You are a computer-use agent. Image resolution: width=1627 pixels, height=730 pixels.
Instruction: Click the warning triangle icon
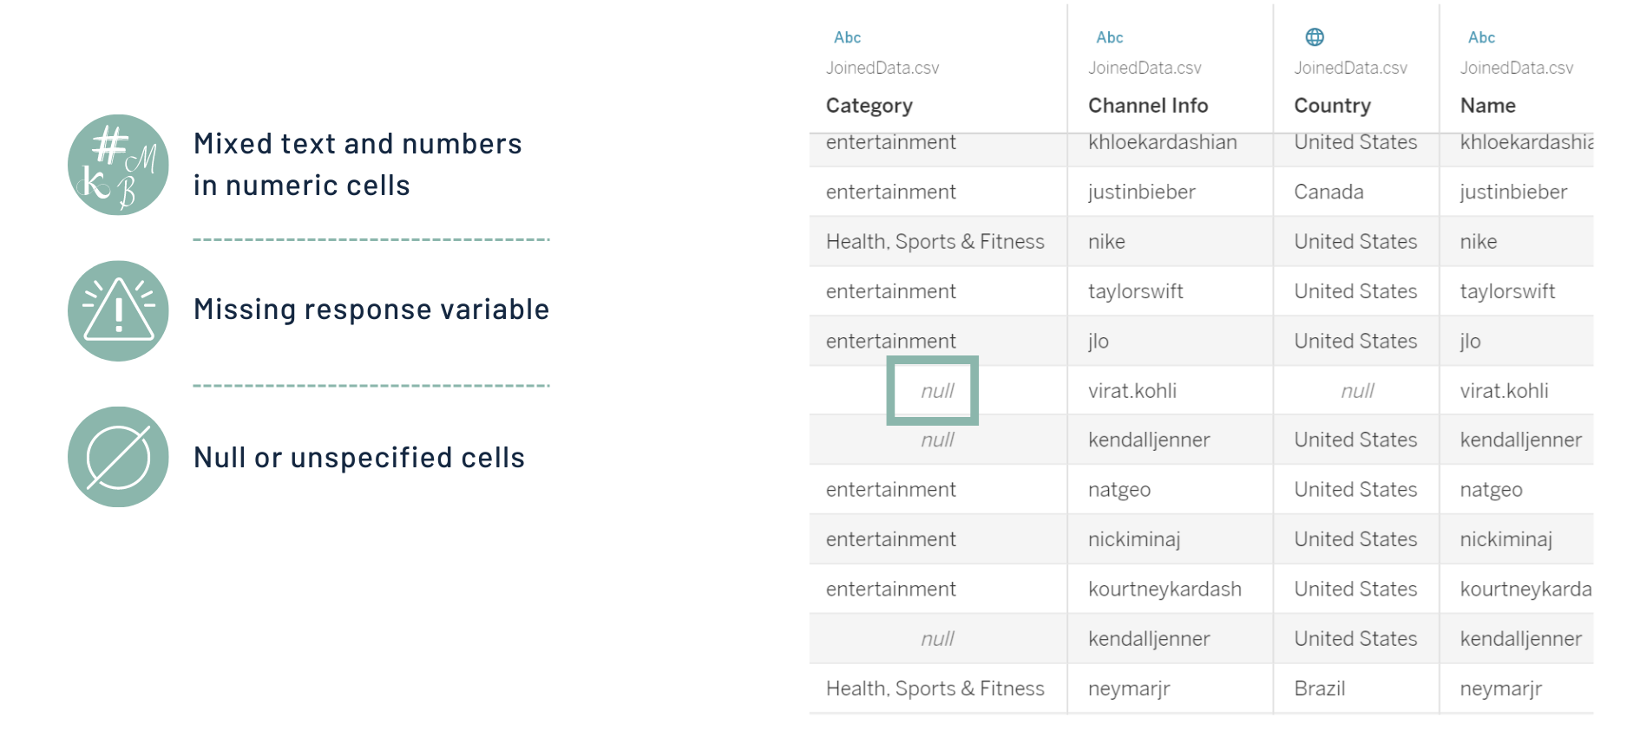click(118, 310)
